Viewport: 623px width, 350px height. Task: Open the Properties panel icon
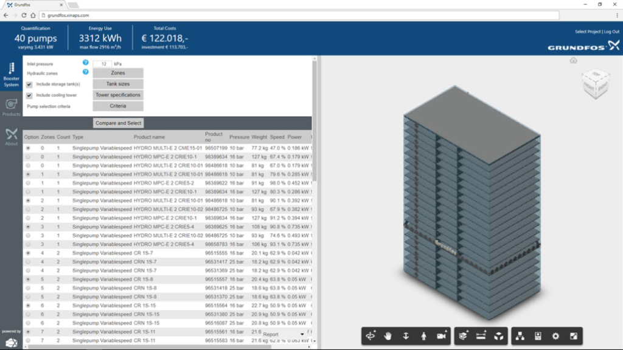coord(538,335)
